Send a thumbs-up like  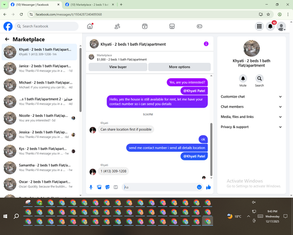(209, 187)
